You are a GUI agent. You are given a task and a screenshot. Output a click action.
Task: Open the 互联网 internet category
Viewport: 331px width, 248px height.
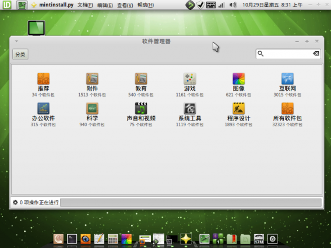click(x=287, y=85)
